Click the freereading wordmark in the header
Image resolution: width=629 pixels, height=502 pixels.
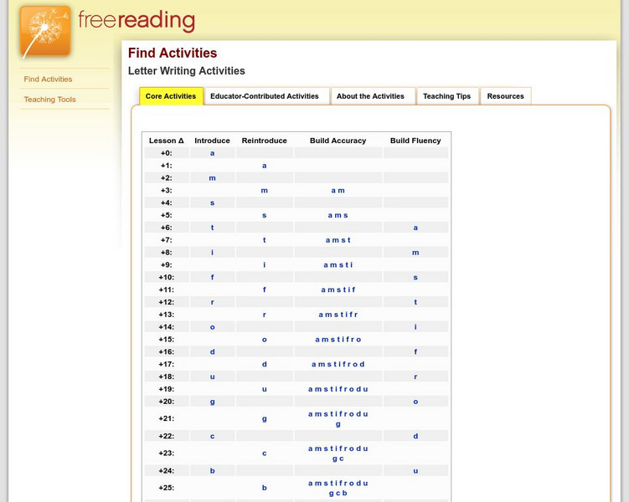point(137,21)
